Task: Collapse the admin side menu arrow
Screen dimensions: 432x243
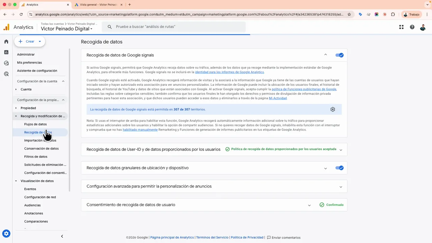Action: click(x=62, y=236)
